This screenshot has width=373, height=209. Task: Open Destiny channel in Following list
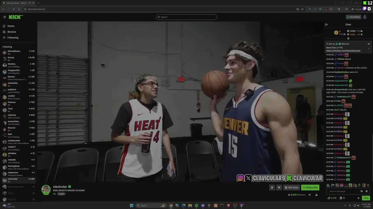pos(19,65)
